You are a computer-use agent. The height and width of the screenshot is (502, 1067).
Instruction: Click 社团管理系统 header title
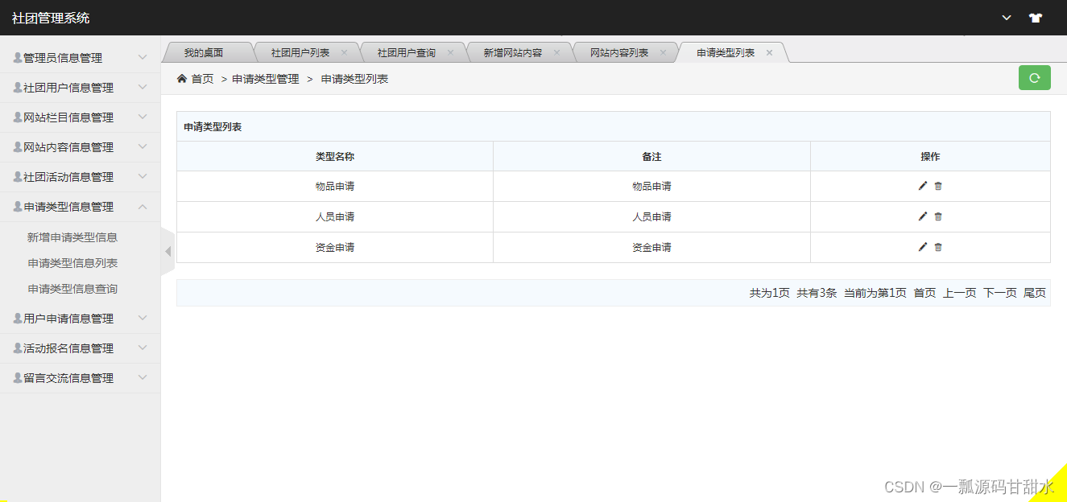tap(51, 18)
